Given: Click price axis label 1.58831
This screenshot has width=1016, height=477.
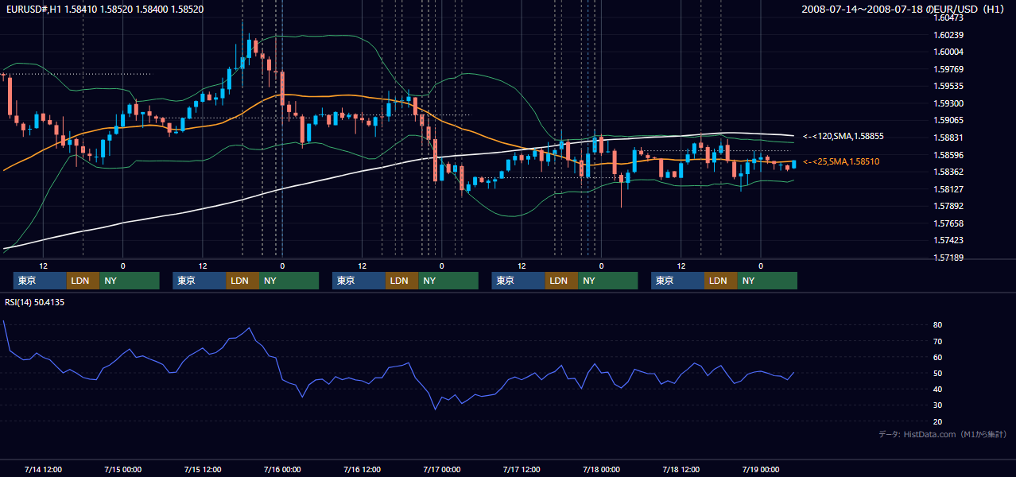Looking at the screenshot, I should coord(948,138).
